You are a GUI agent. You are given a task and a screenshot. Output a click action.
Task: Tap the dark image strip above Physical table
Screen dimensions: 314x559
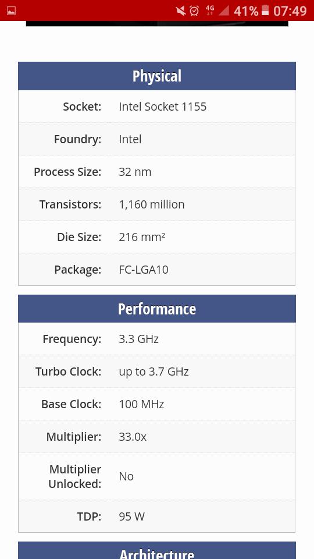[x=157, y=23]
